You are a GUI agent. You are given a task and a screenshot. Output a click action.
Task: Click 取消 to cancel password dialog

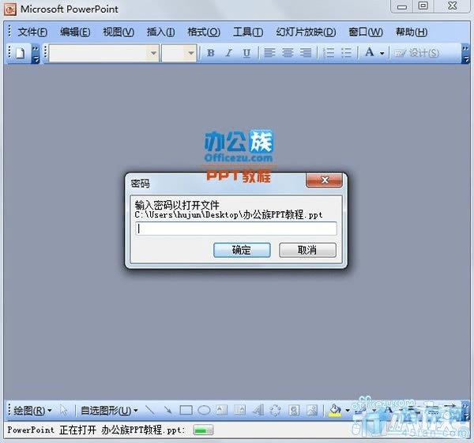click(307, 250)
